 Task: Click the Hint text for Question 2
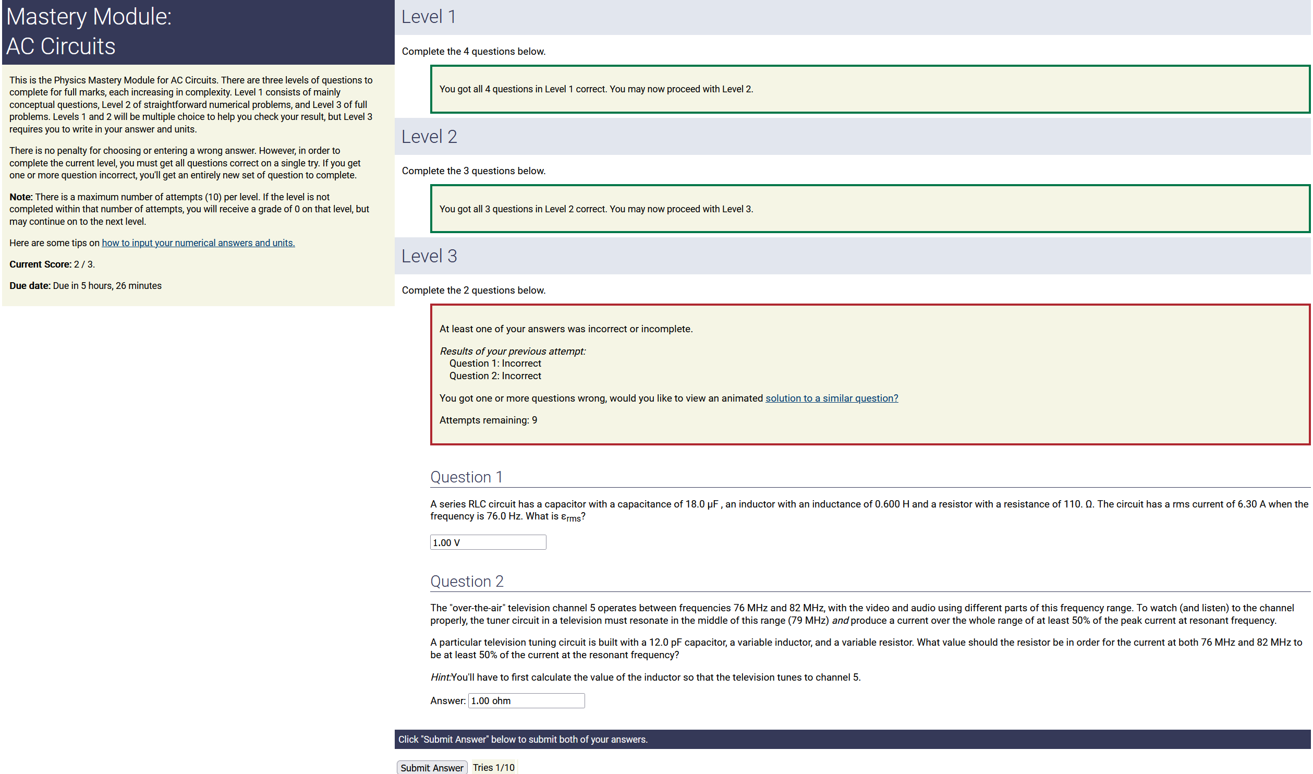point(645,678)
